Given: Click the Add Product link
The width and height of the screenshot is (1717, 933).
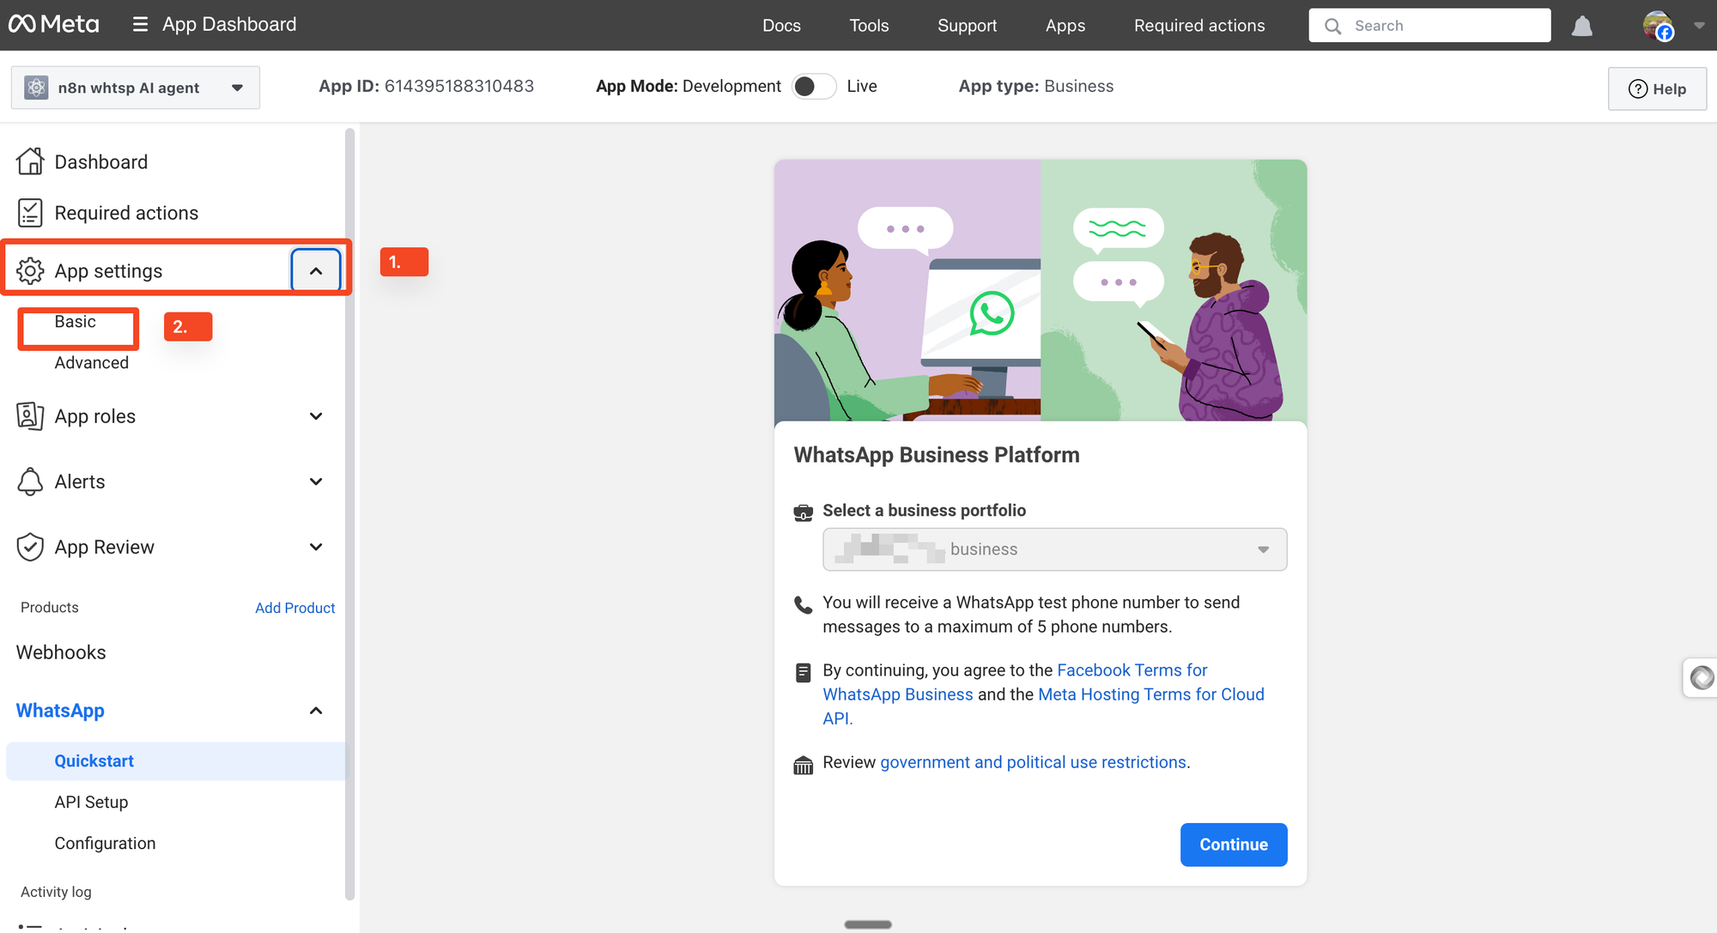Looking at the screenshot, I should pos(294,608).
